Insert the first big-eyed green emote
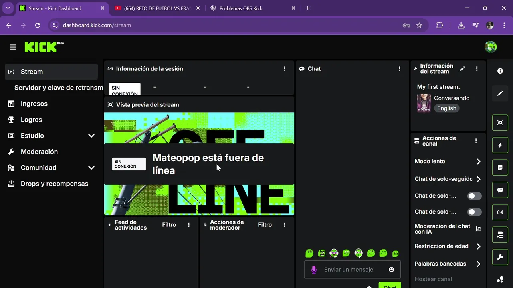 click(x=309, y=253)
